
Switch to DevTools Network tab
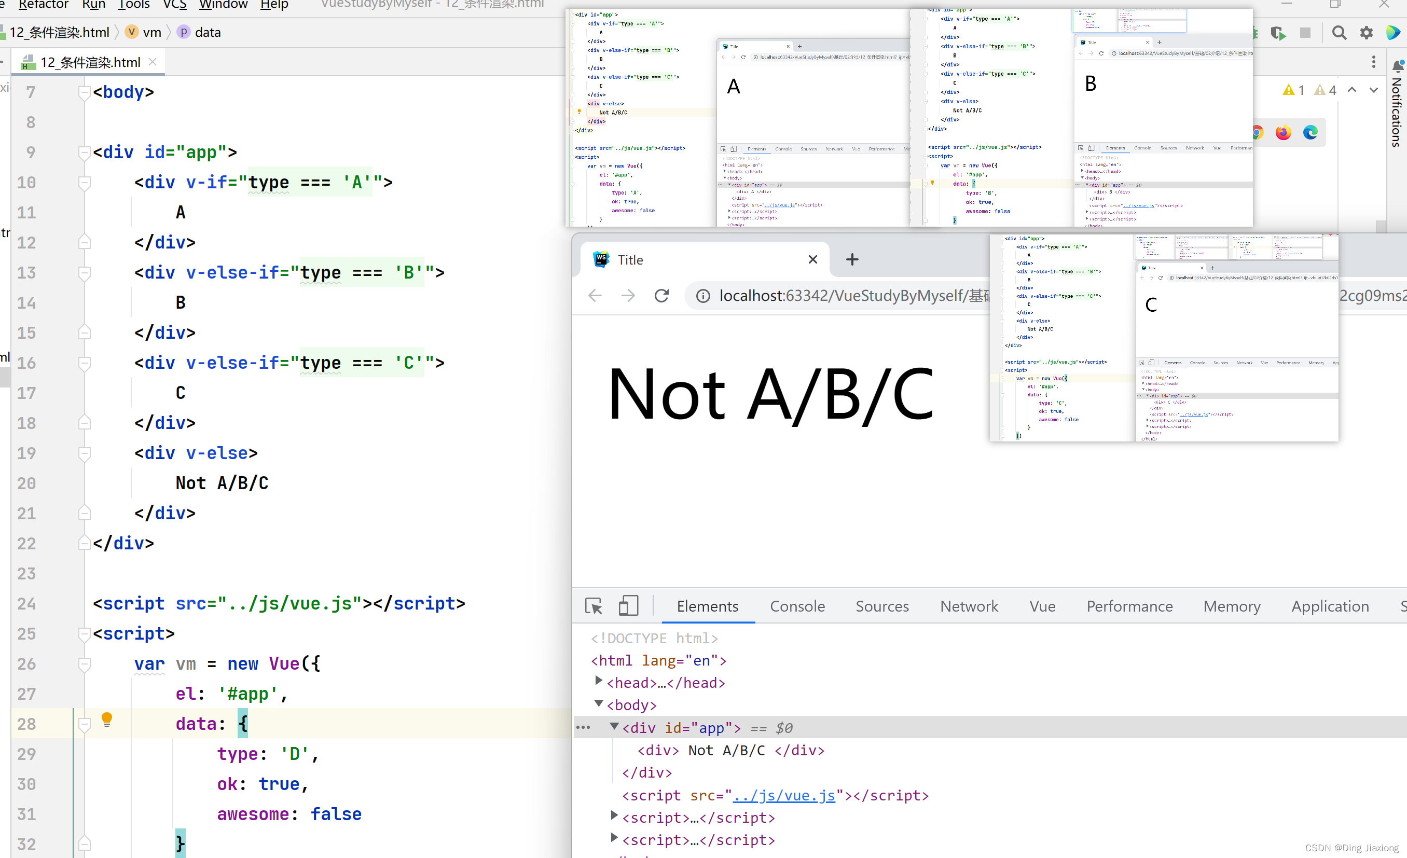[x=969, y=606]
